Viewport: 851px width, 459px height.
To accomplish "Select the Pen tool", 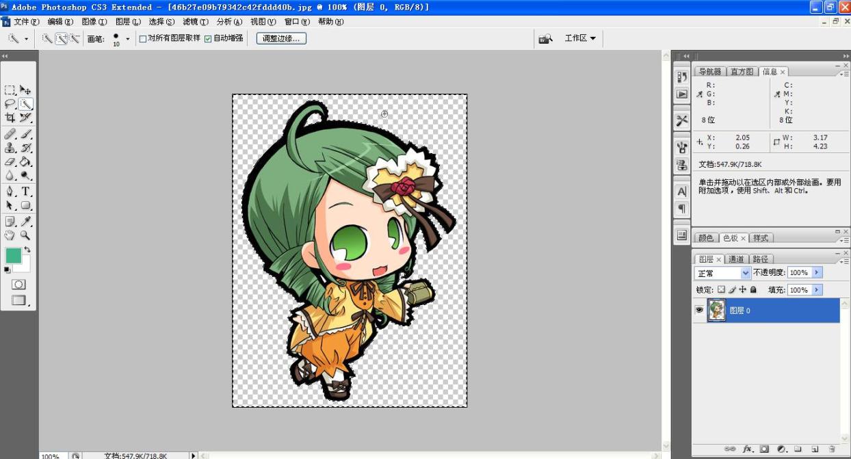I will tap(10, 192).
